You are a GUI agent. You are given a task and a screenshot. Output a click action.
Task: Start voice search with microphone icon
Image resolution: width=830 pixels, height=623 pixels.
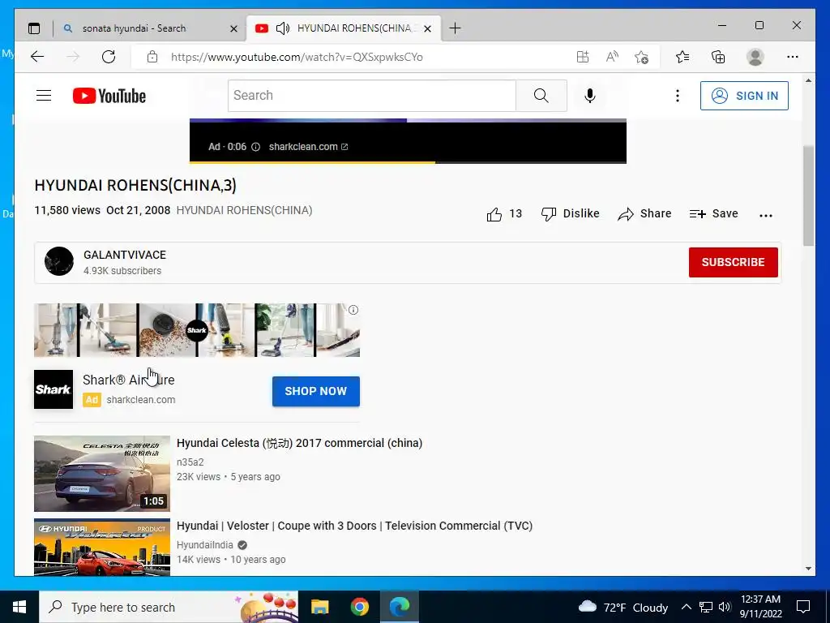[x=590, y=96]
